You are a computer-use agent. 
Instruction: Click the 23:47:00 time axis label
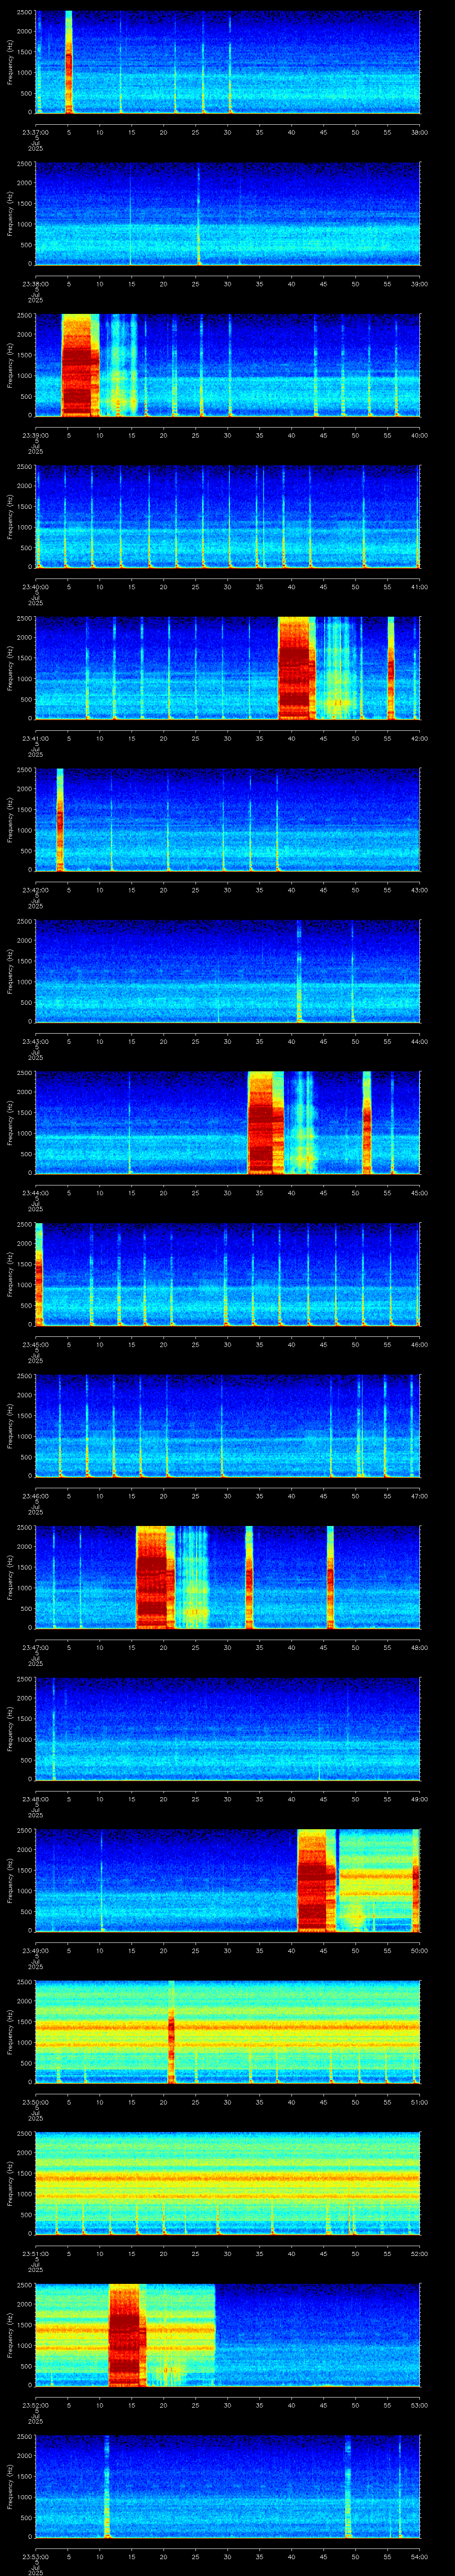pyautogui.click(x=35, y=1647)
